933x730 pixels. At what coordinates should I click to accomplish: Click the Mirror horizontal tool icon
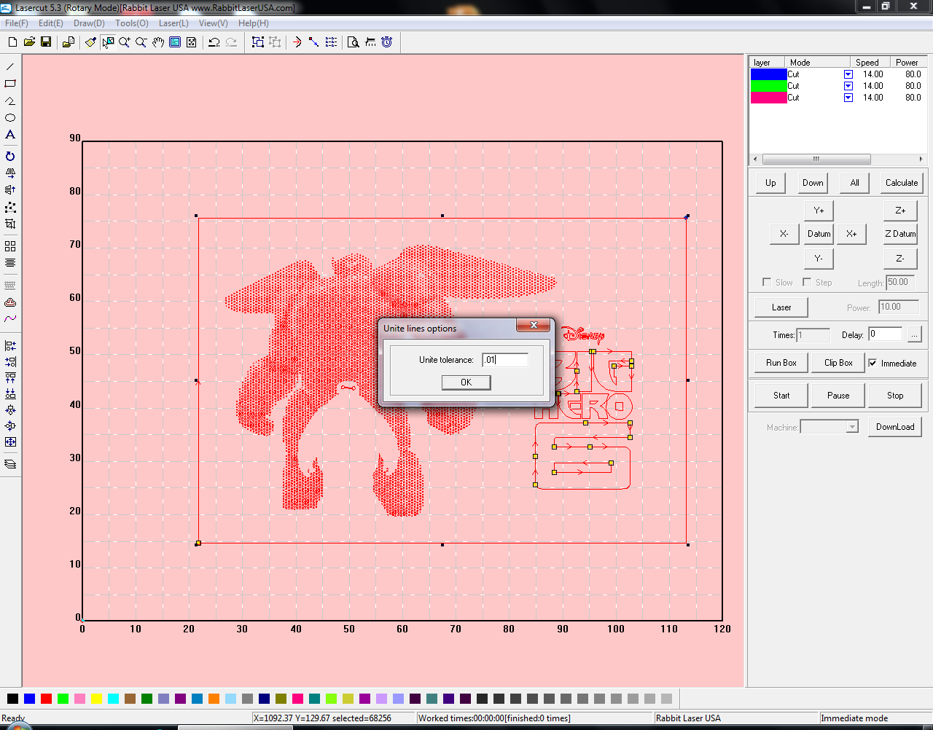click(x=10, y=173)
